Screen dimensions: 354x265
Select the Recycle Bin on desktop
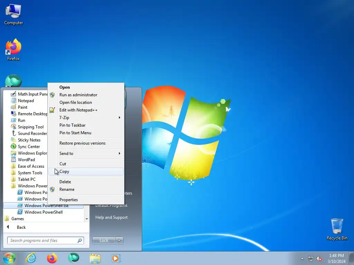click(337, 229)
